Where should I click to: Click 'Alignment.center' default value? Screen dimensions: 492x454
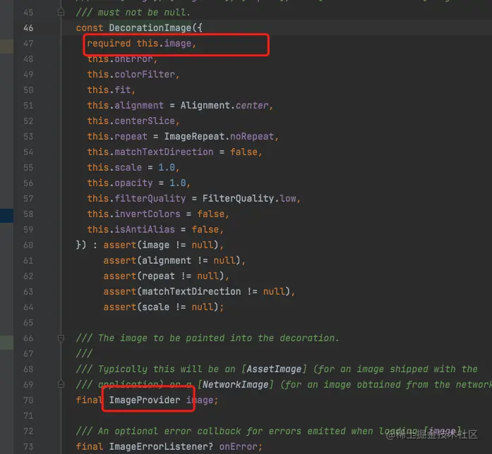pyautogui.click(x=224, y=106)
